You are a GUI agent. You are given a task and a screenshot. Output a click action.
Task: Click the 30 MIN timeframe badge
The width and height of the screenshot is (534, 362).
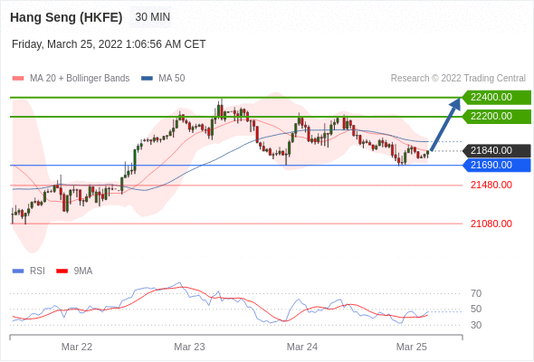tap(152, 17)
